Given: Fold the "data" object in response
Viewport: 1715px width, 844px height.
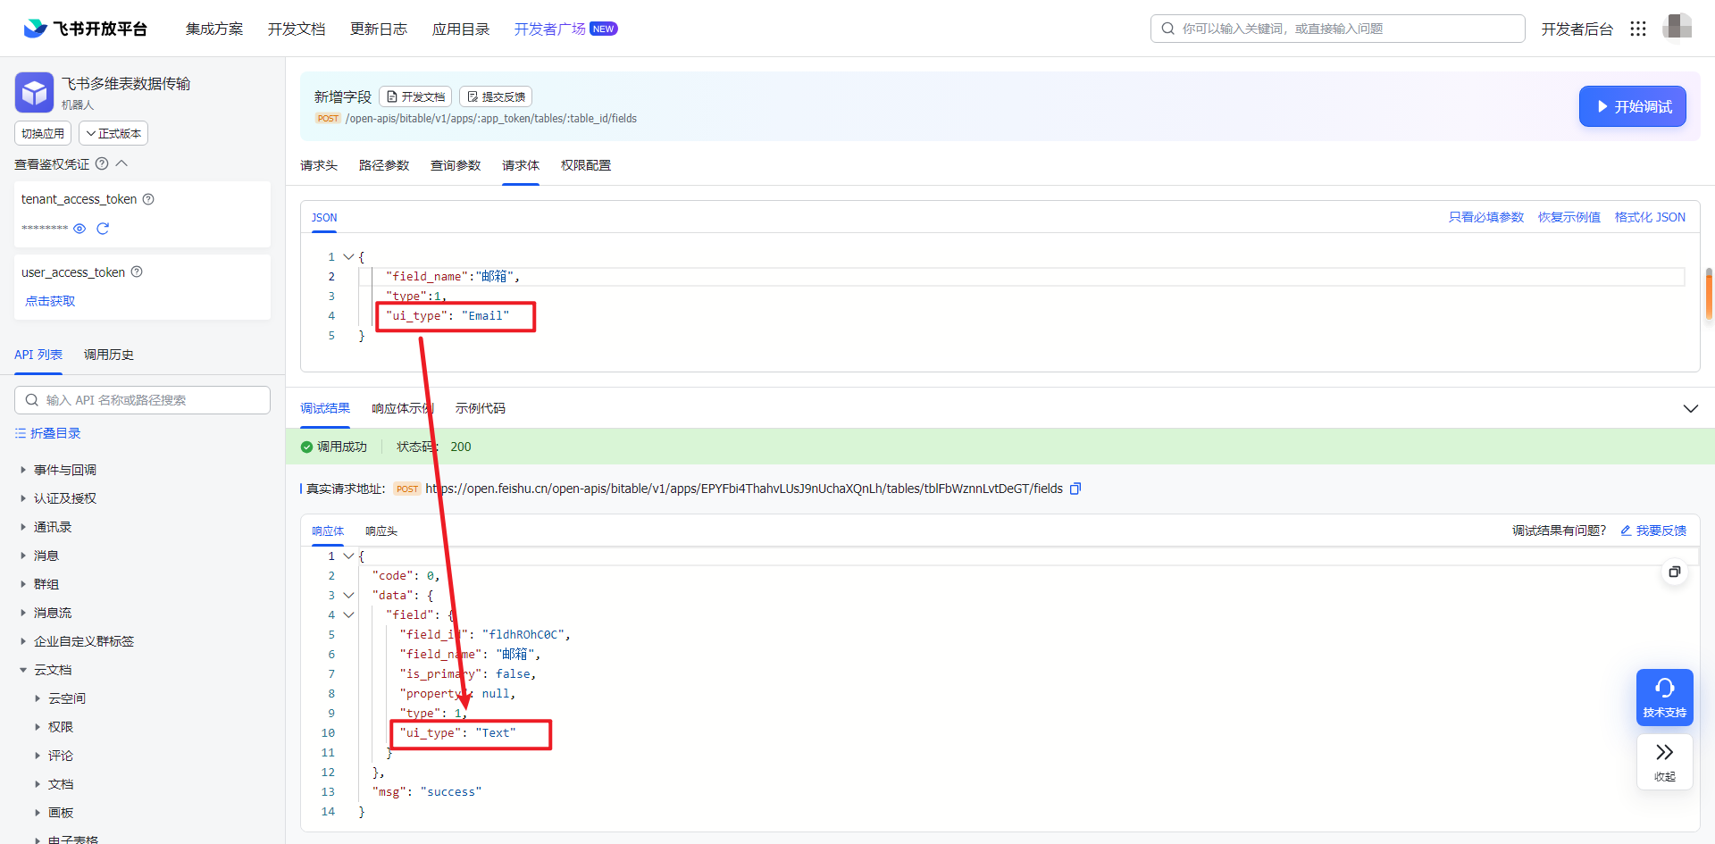Looking at the screenshot, I should click(x=348, y=595).
